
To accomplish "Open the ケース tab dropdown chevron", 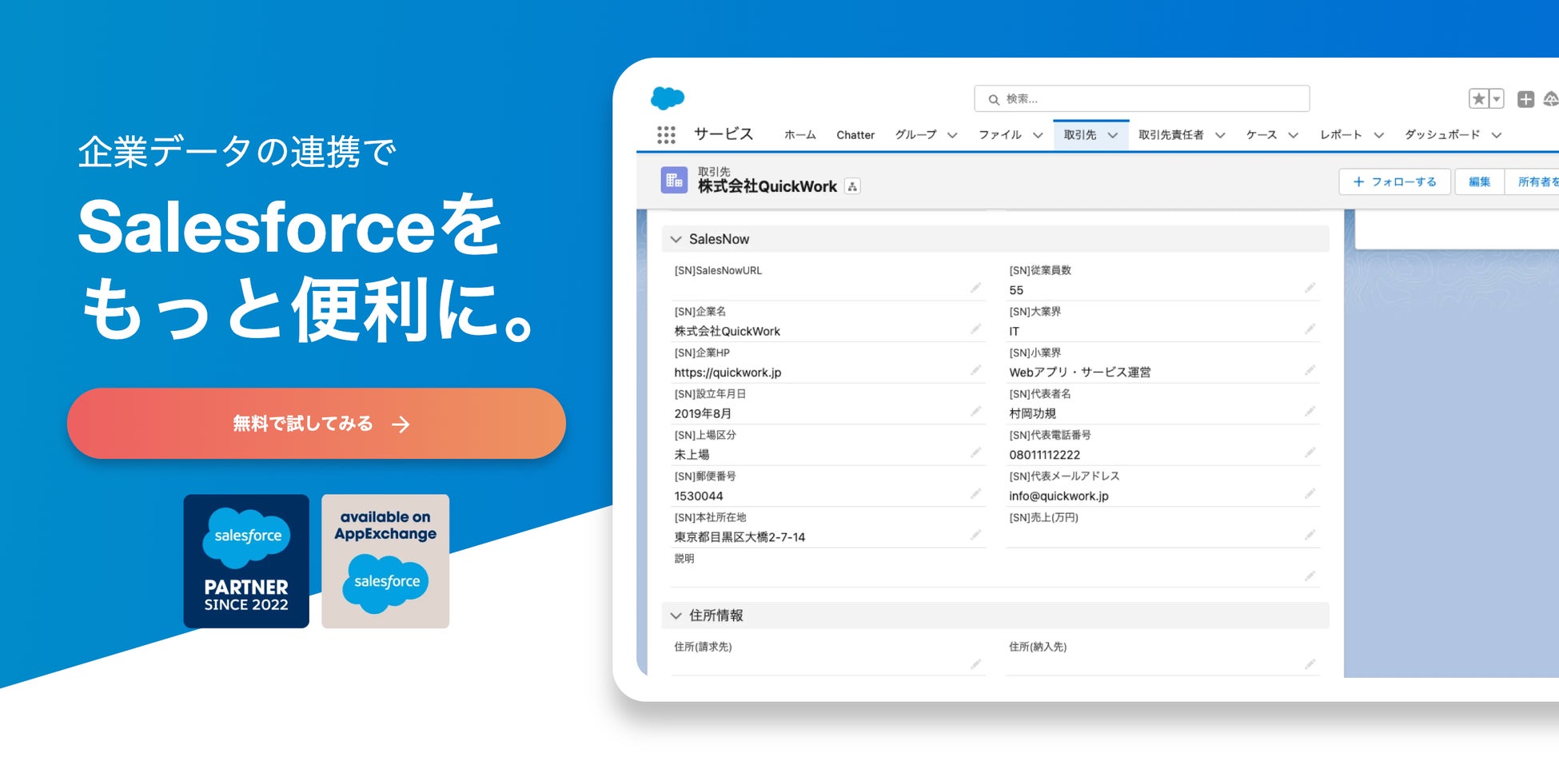I will (x=1293, y=136).
